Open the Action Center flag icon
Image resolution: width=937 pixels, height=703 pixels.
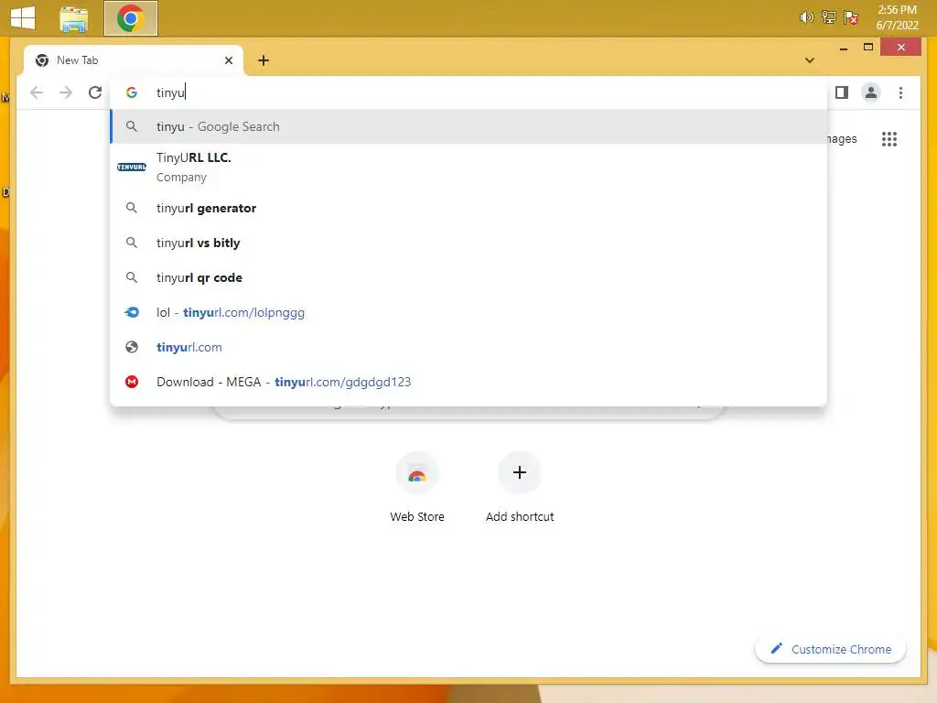point(850,17)
